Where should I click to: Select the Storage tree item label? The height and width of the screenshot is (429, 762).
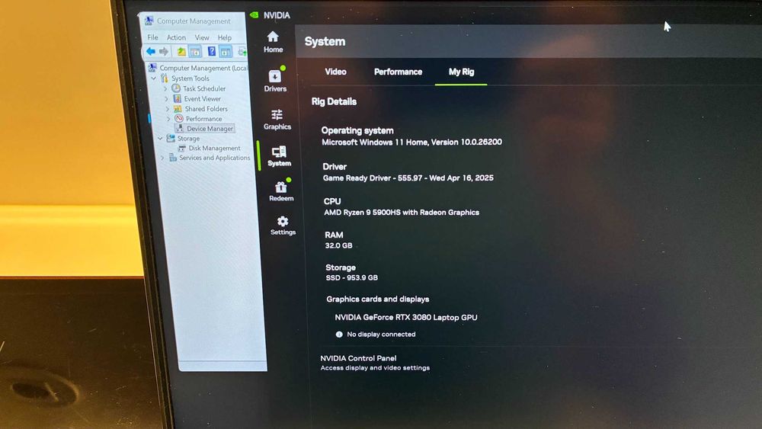pos(188,139)
